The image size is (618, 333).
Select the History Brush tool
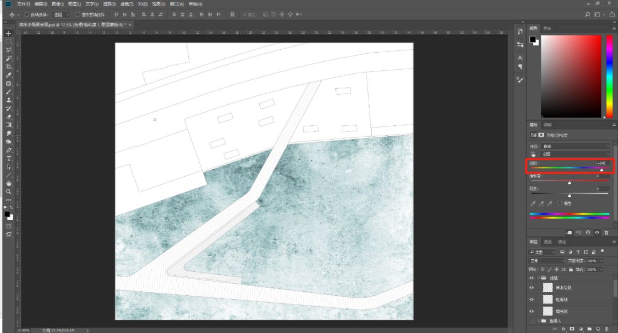tap(9, 108)
